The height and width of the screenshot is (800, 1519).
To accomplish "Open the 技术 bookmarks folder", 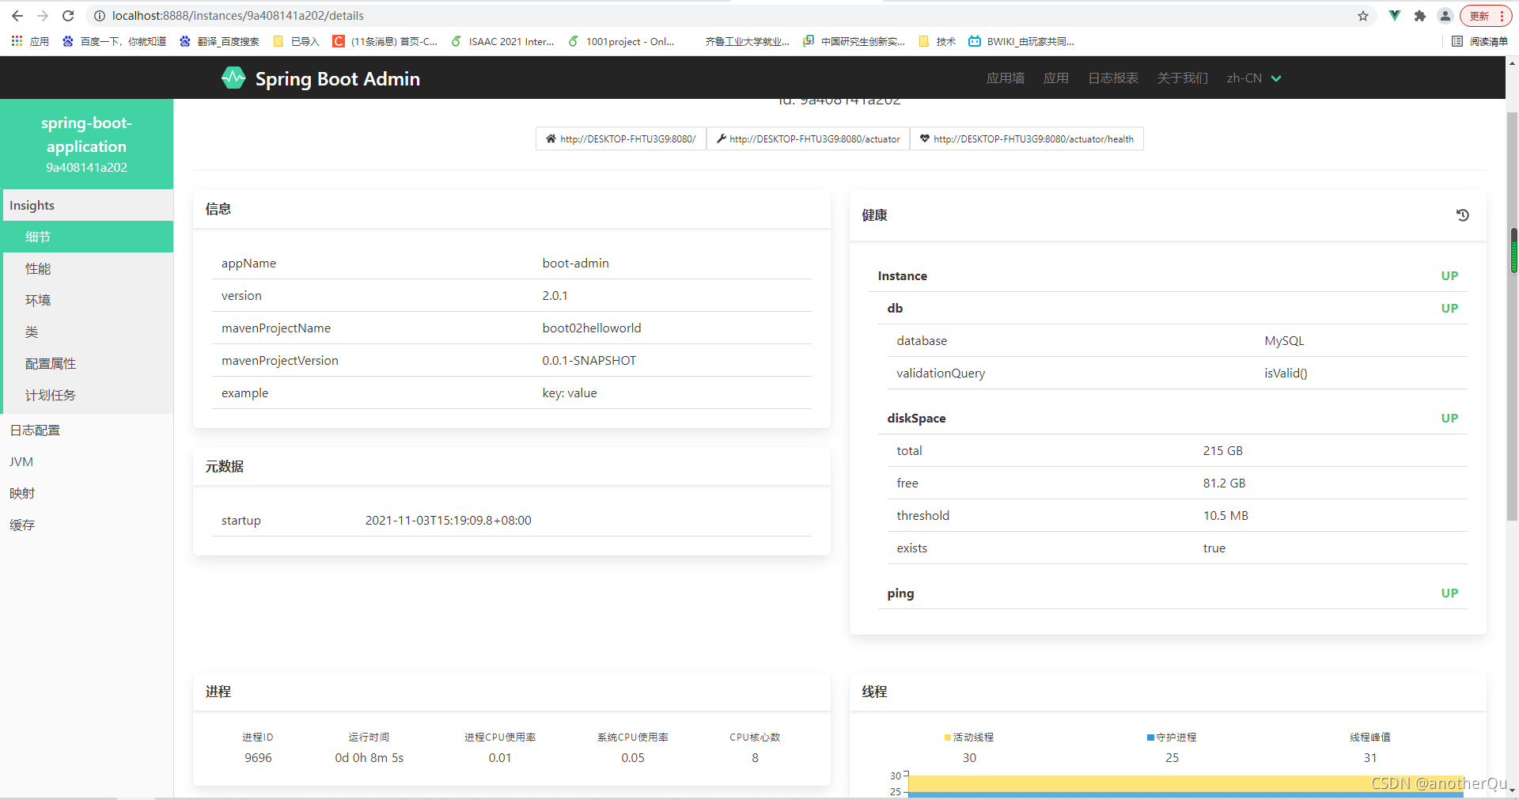I will (938, 41).
